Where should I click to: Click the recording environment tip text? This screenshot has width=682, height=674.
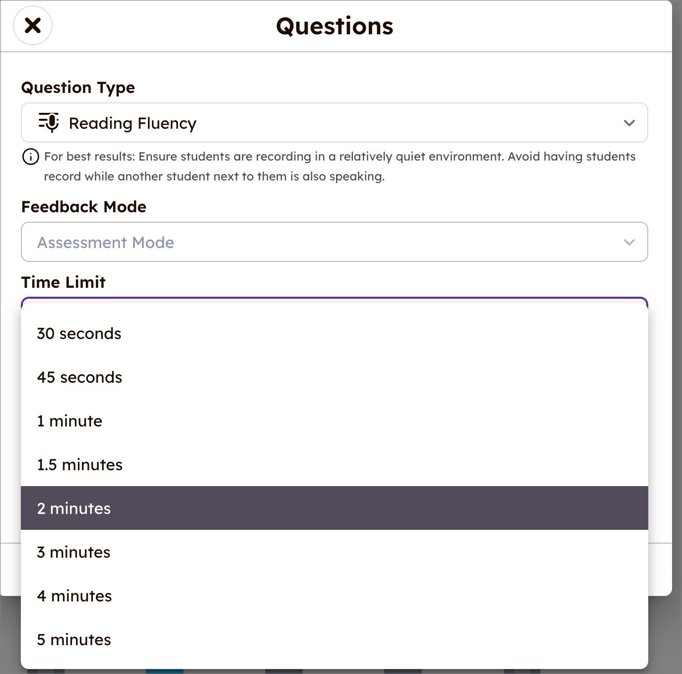click(x=340, y=166)
